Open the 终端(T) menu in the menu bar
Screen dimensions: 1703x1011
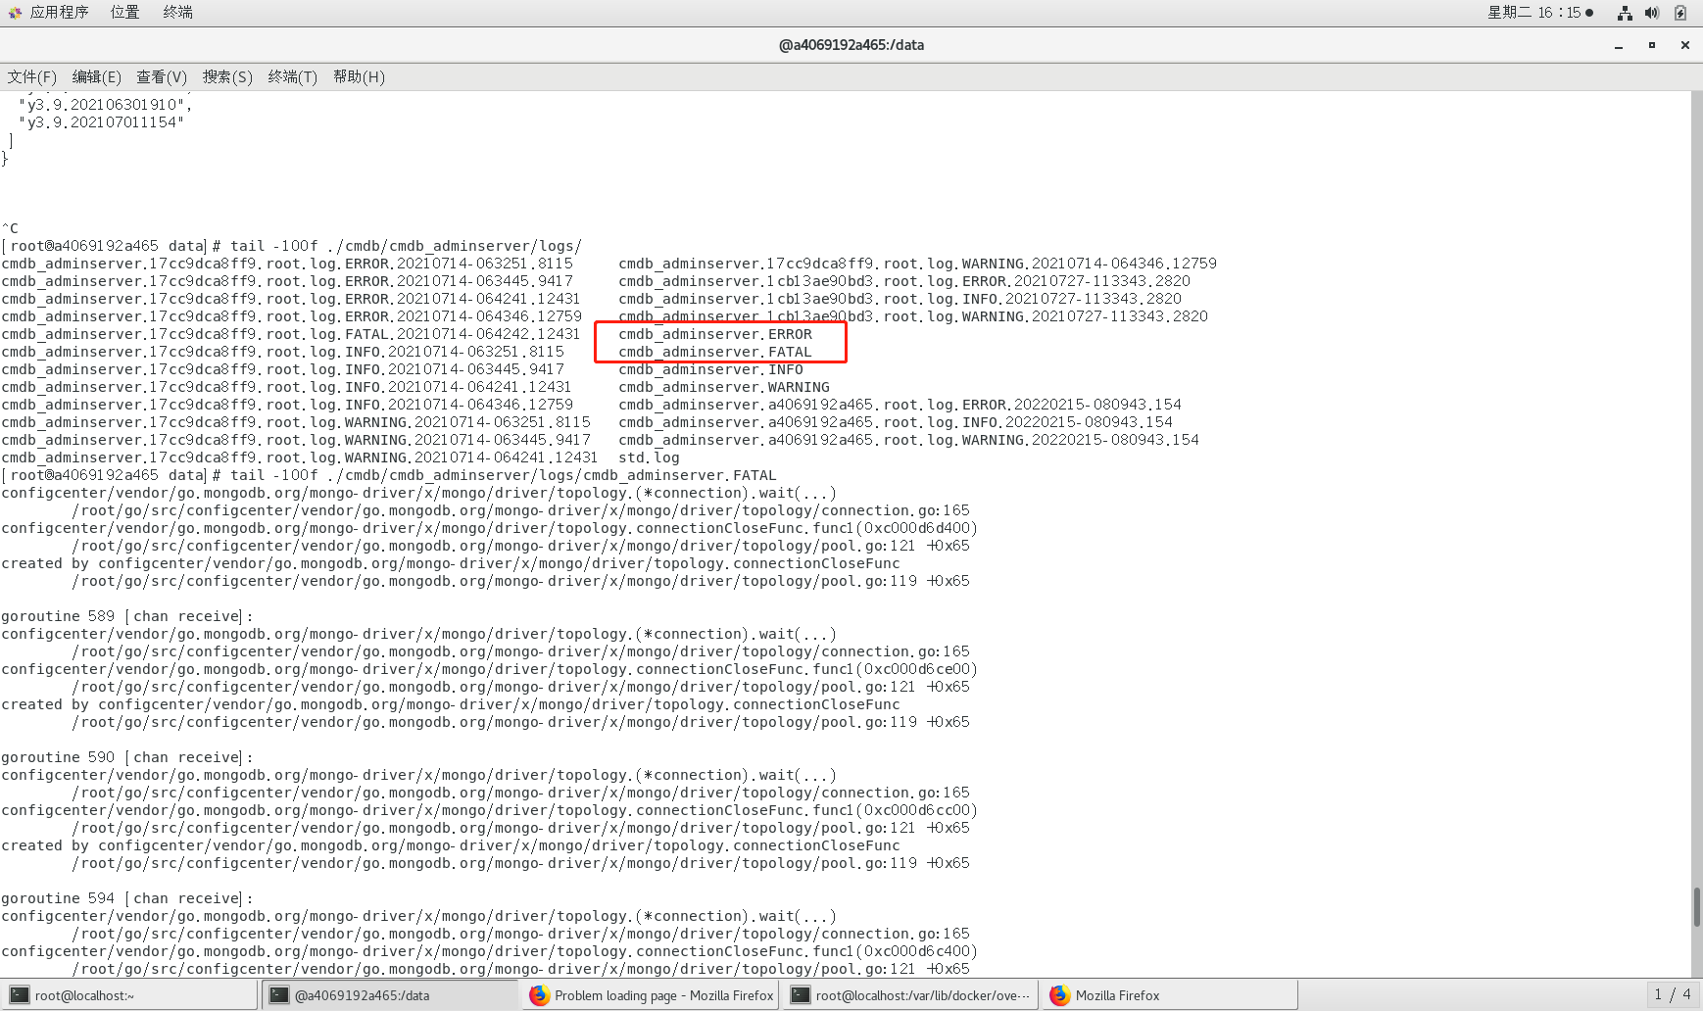(x=293, y=76)
